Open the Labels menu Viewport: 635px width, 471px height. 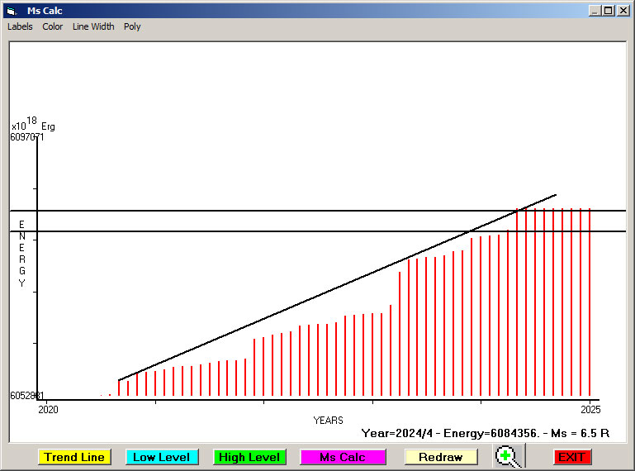20,26
